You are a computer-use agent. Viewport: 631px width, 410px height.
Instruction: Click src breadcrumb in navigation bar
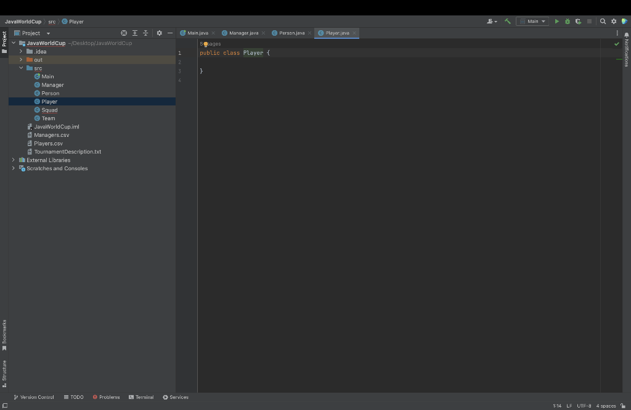[52, 22]
